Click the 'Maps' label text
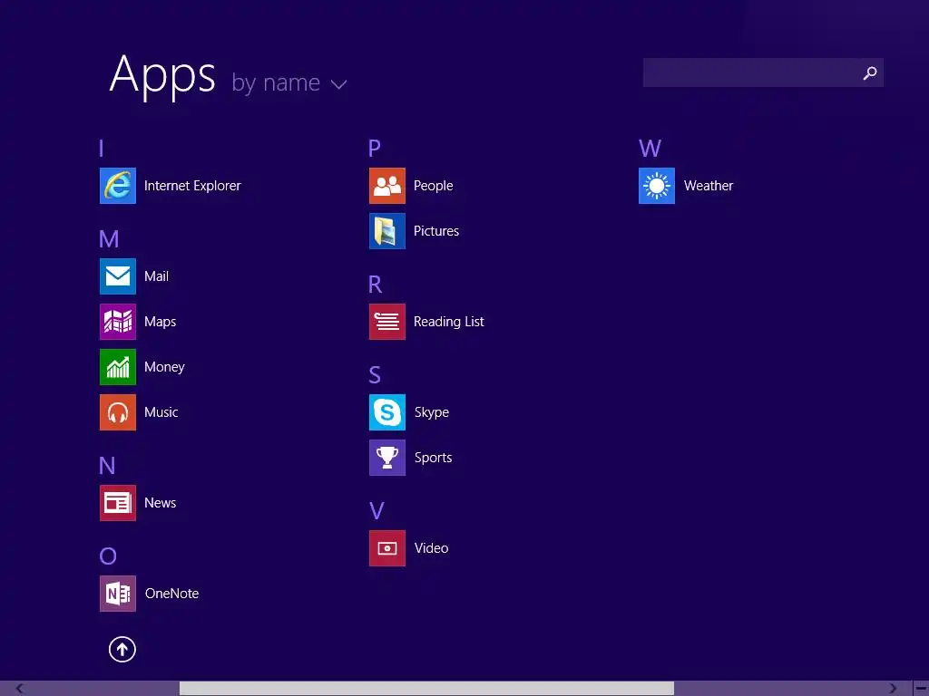The height and width of the screenshot is (696, 929). (x=160, y=322)
